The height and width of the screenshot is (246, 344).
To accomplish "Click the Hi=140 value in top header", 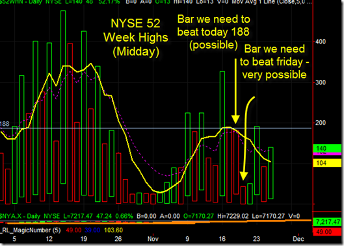I will [x=182, y=2].
